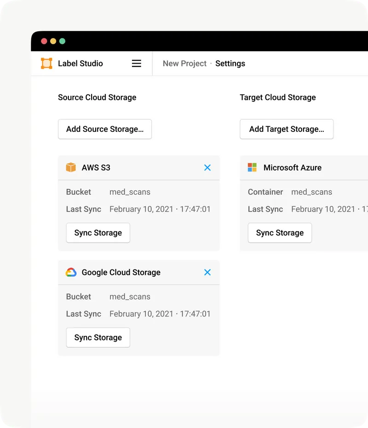The height and width of the screenshot is (428, 368).
Task: Click the red window close dot
Action: pyautogui.click(x=44, y=41)
